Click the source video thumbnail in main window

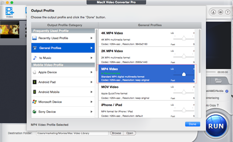tap(10, 30)
